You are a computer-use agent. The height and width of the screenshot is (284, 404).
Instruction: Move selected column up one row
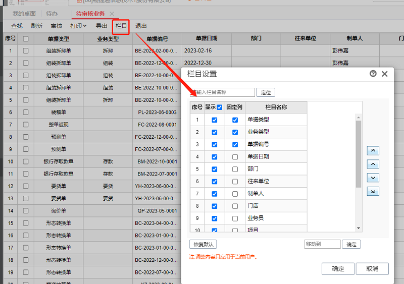tap(373, 164)
